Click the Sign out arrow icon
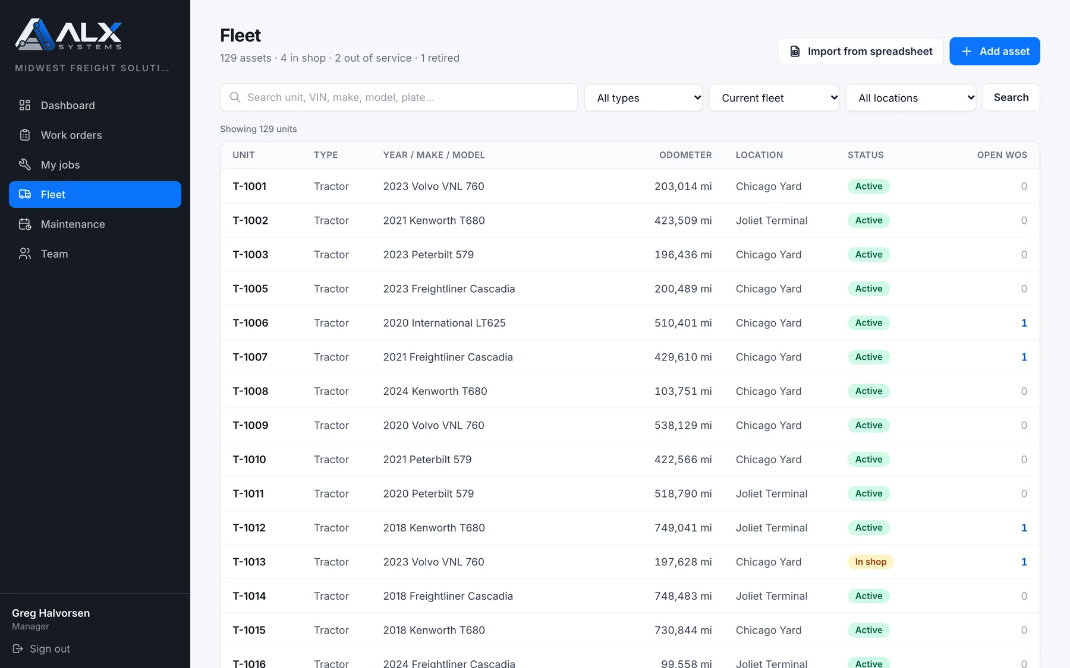The width and height of the screenshot is (1070, 668). [18, 649]
